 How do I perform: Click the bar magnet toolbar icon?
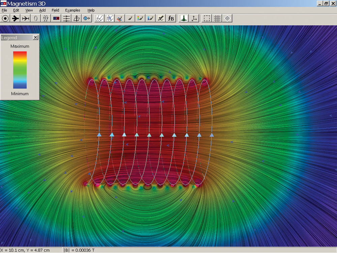click(x=56, y=19)
